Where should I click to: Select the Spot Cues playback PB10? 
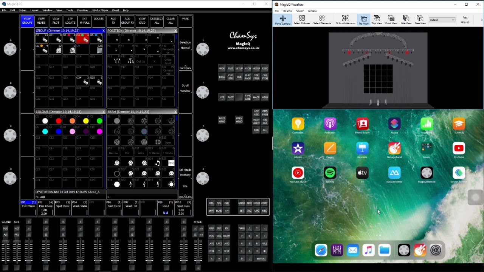coord(184,208)
